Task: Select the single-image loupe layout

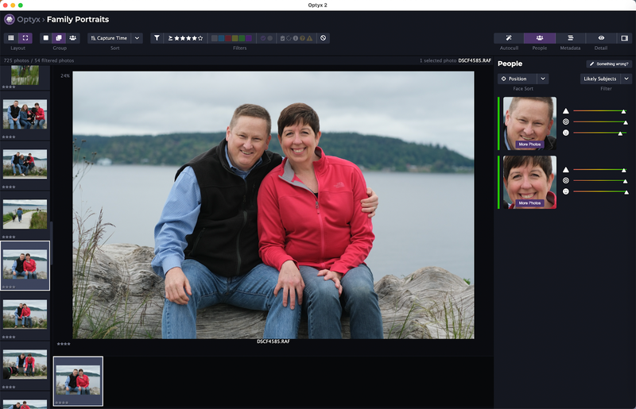Action: click(25, 37)
